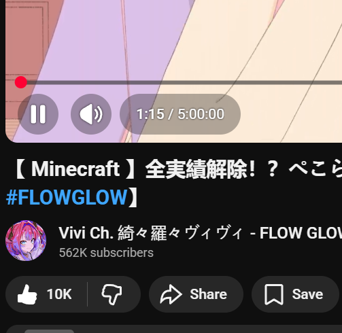The image size is (342, 333).
Task: Mute audio using the speaker icon
Action: coord(91,114)
